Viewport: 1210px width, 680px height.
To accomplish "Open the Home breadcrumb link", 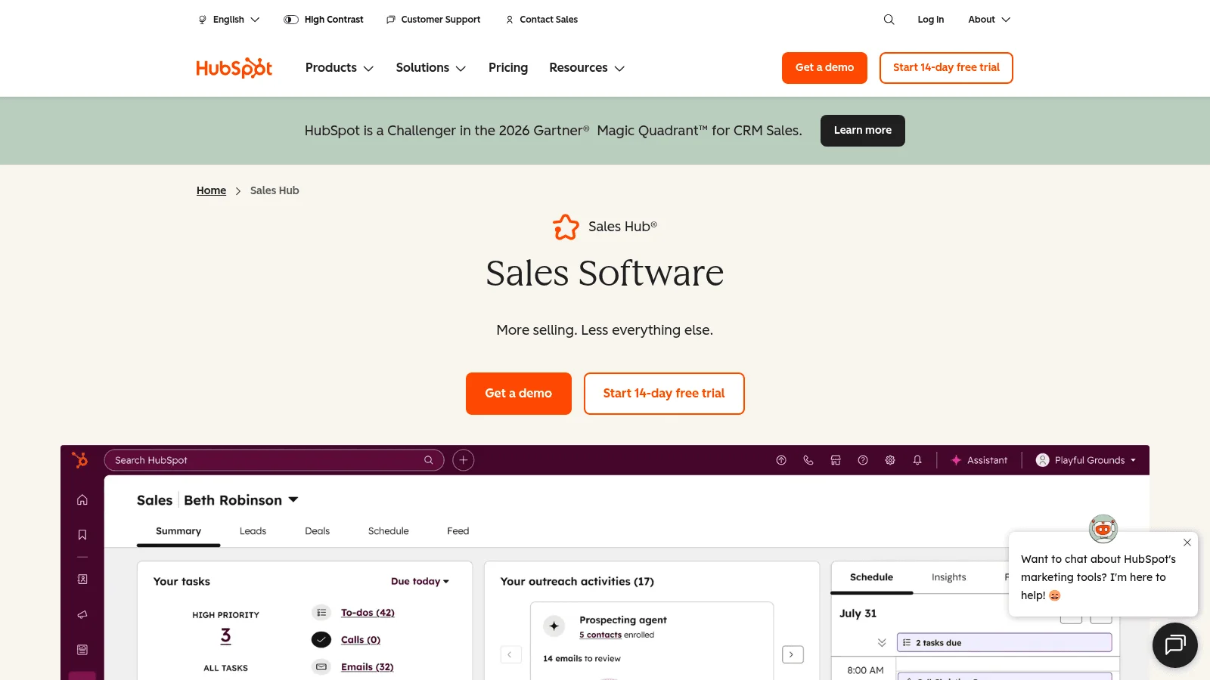I will (x=211, y=190).
